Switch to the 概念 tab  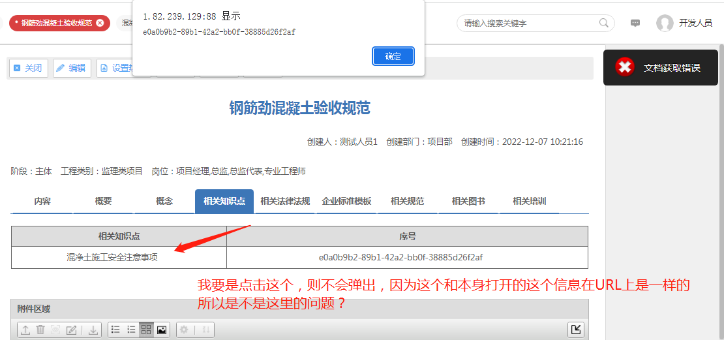click(164, 202)
